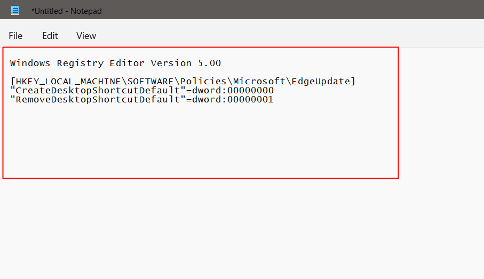This screenshot has width=484, height=279.
Task: Place cursor at the "dword:00000001" value
Action: click(233, 100)
